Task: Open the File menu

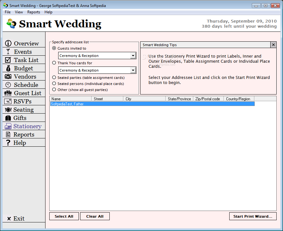Action: pyautogui.click(x=8, y=12)
